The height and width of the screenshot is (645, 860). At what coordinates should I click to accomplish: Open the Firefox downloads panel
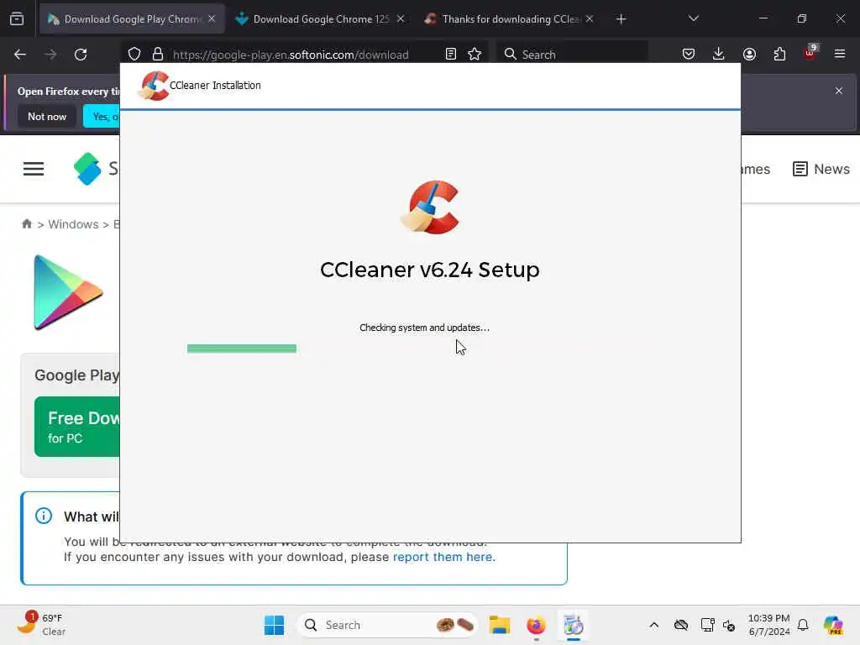pos(719,54)
